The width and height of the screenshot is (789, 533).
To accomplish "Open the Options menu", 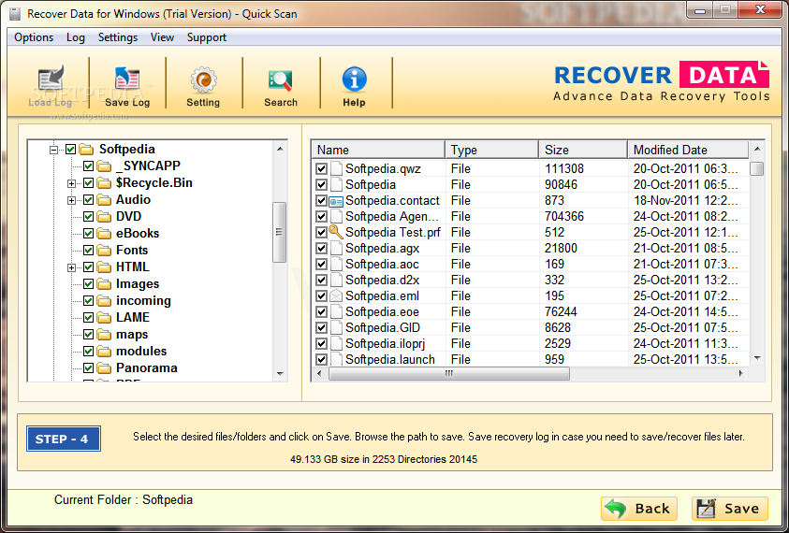I will point(34,37).
